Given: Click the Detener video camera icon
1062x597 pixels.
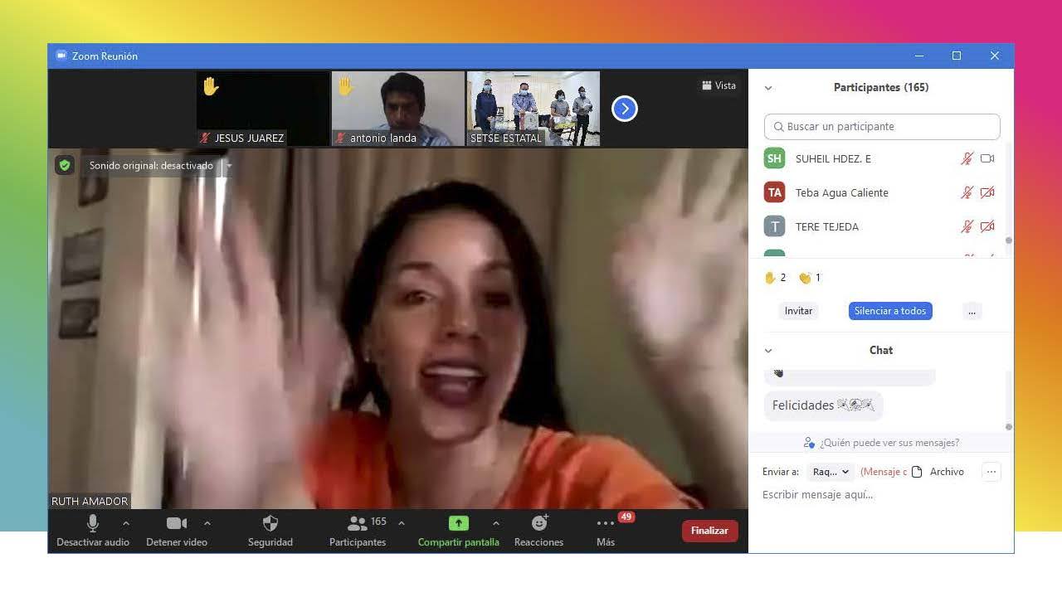Looking at the screenshot, I should (176, 523).
